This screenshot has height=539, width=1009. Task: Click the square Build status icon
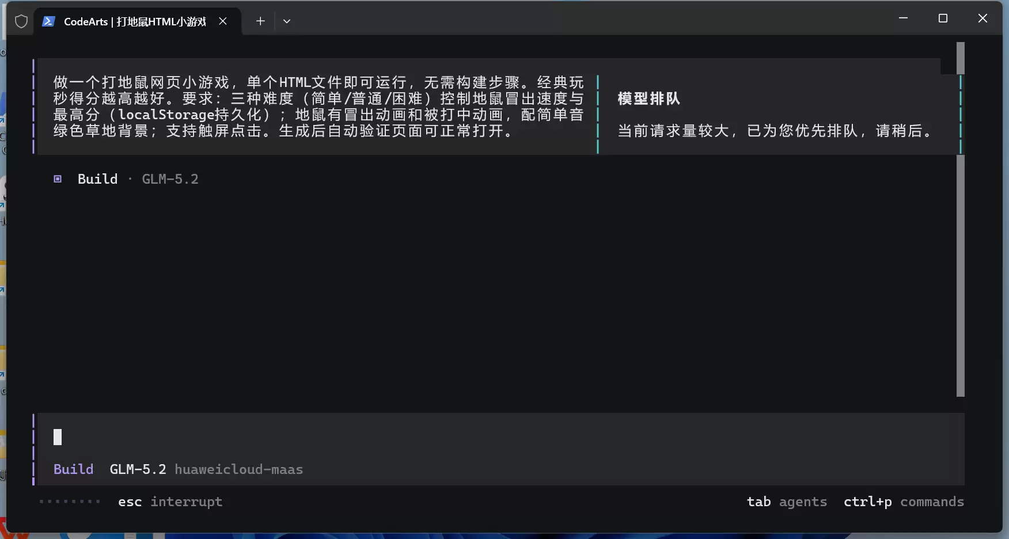pos(58,179)
